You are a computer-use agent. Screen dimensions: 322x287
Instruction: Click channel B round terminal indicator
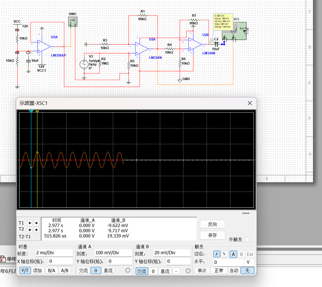(x=188, y=271)
